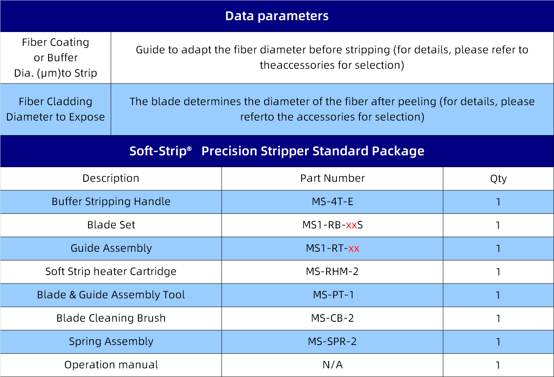Screen dimensions: 554x377
Task: Click the Data parameters header
Action: (277, 16)
